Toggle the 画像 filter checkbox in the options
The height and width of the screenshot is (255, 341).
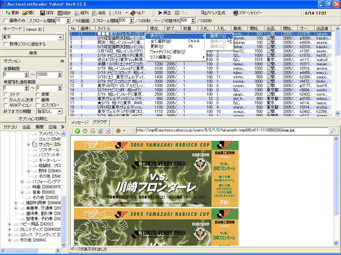pyautogui.click(x=38, y=100)
